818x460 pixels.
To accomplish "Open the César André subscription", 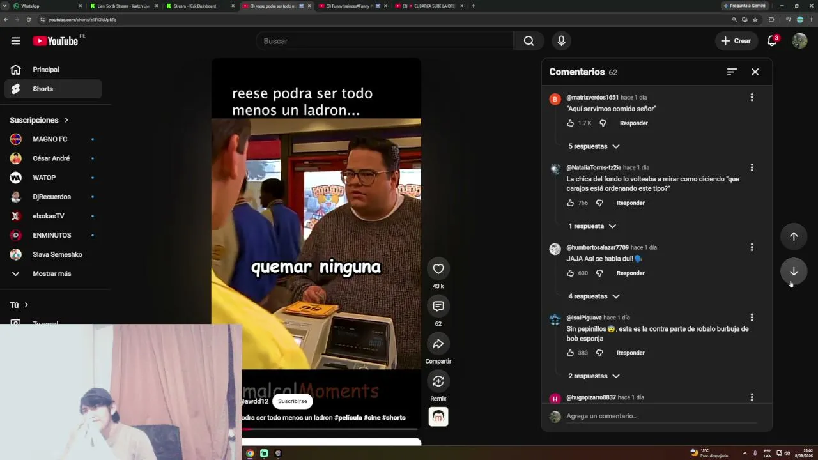I will [x=53, y=158].
